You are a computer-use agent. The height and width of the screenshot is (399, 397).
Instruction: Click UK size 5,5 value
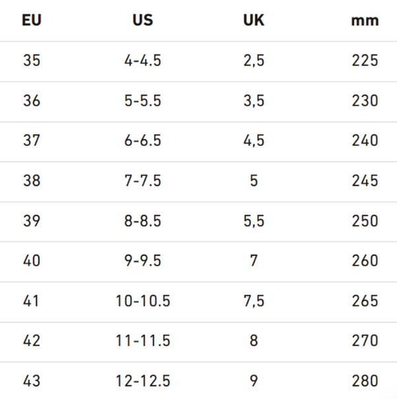click(x=254, y=221)
